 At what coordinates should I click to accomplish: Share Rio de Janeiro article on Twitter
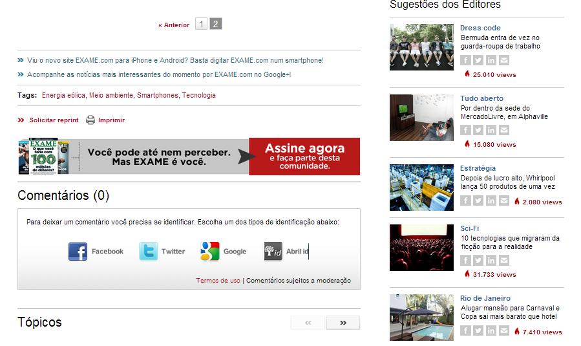(478, 331)
